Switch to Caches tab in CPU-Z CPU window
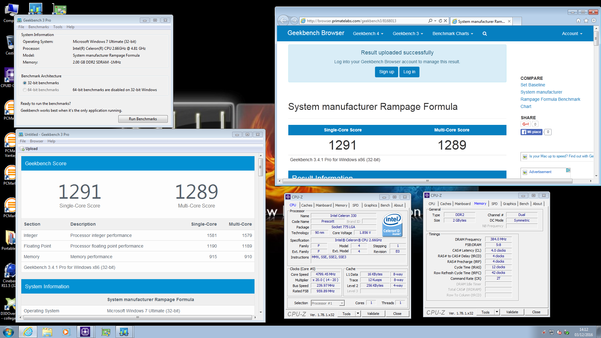This screenshot has width=601, height=338. tap(306, 205)
